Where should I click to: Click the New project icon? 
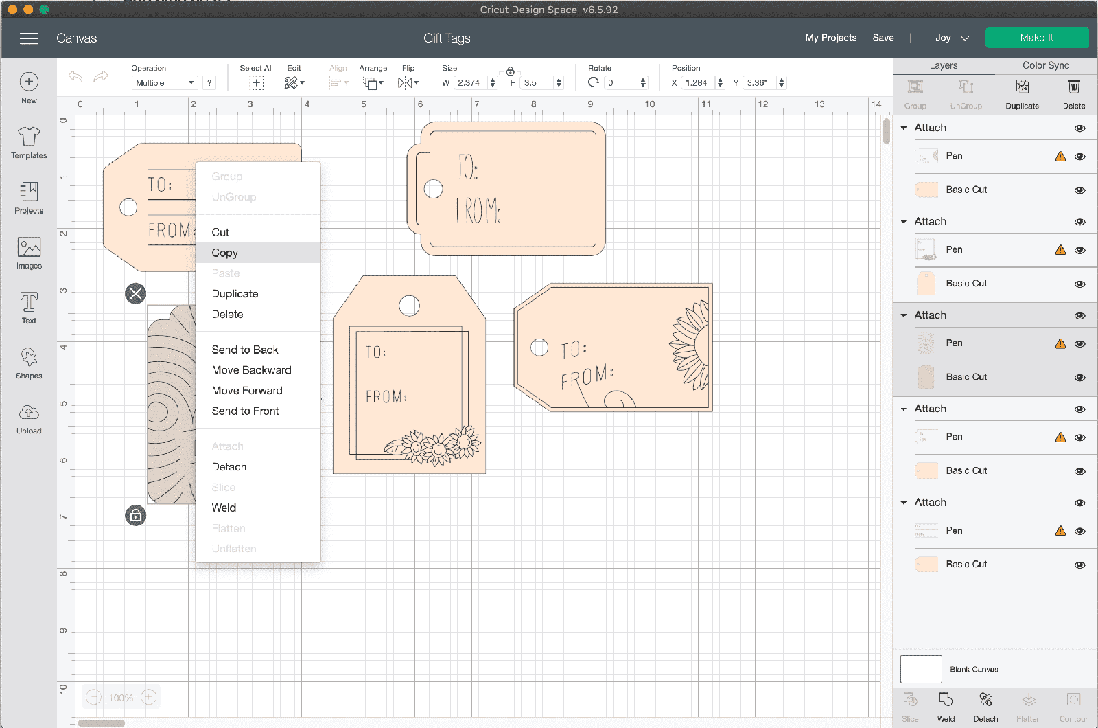point(29,82)
